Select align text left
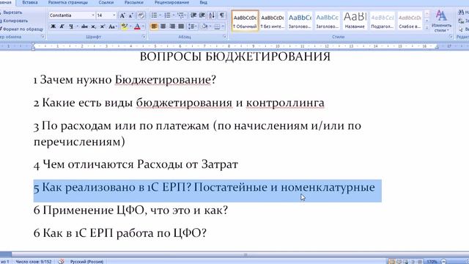This screenshot has height=264, width=469. (x=154, y=26)
